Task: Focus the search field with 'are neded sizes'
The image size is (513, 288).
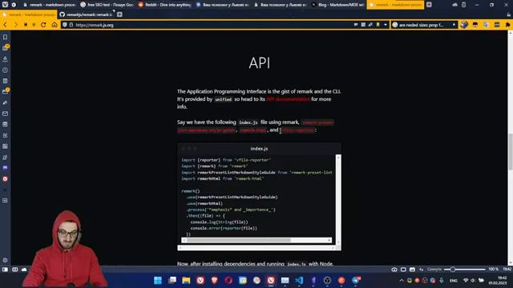Action: click(x=424, y=25)
